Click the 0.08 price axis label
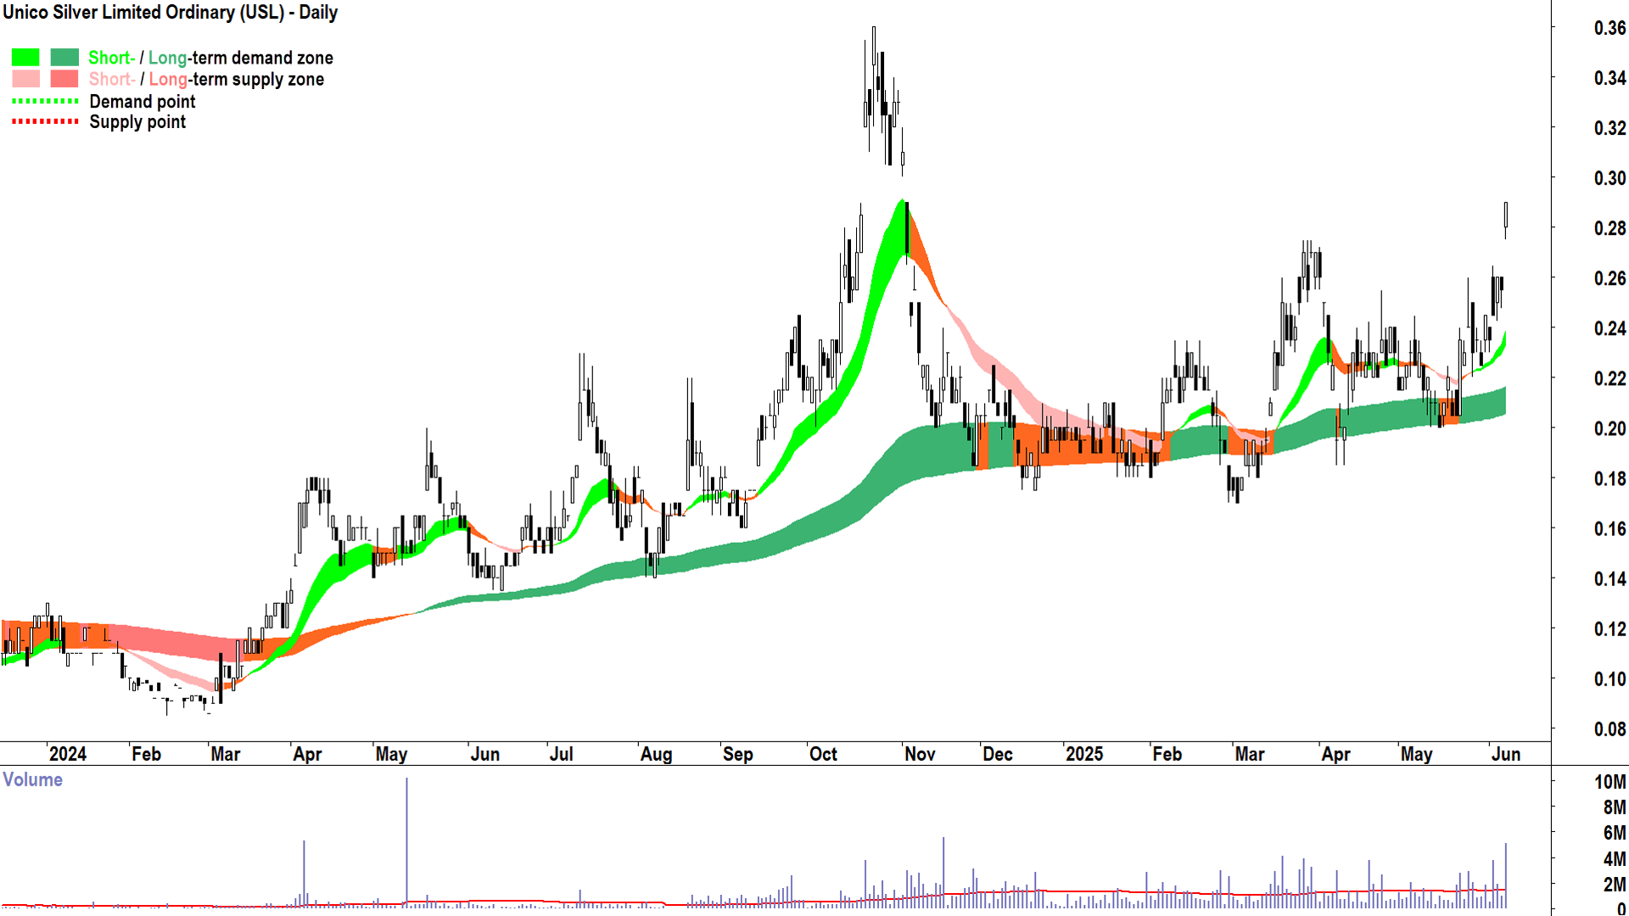Viewport: 1629px width, 916px height. pyautogui.click(x=1609, y=729)
